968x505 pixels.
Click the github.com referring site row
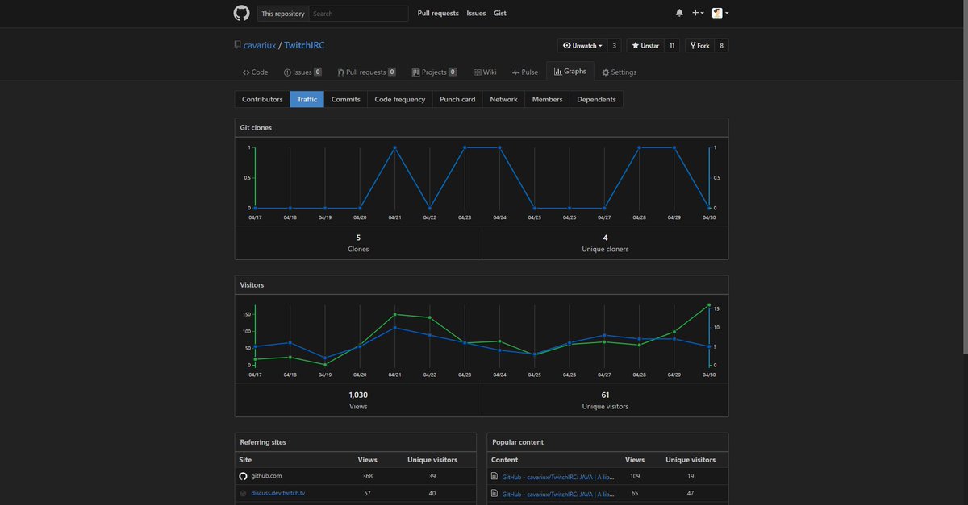pos(355,476)
